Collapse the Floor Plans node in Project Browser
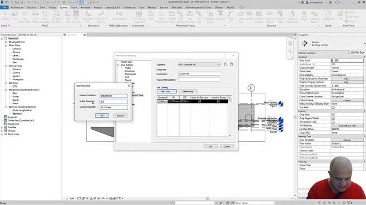The height and width of the screenshot is (205, 366). pyautogui.click(x=6, y=46)
